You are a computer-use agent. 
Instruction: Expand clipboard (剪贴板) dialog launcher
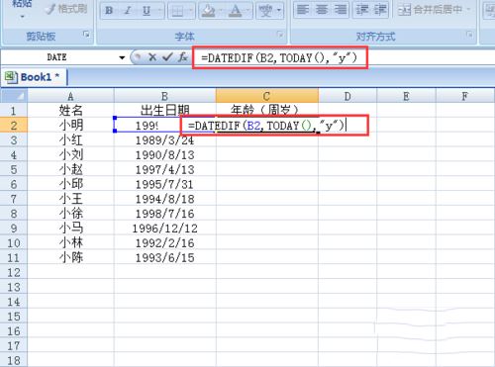pyautogui.click(x=86, y=34)
